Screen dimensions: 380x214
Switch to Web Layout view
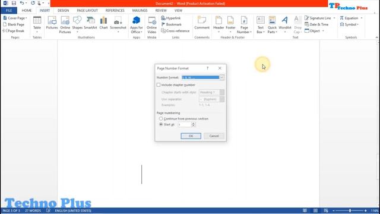click(x=326, y=210)
